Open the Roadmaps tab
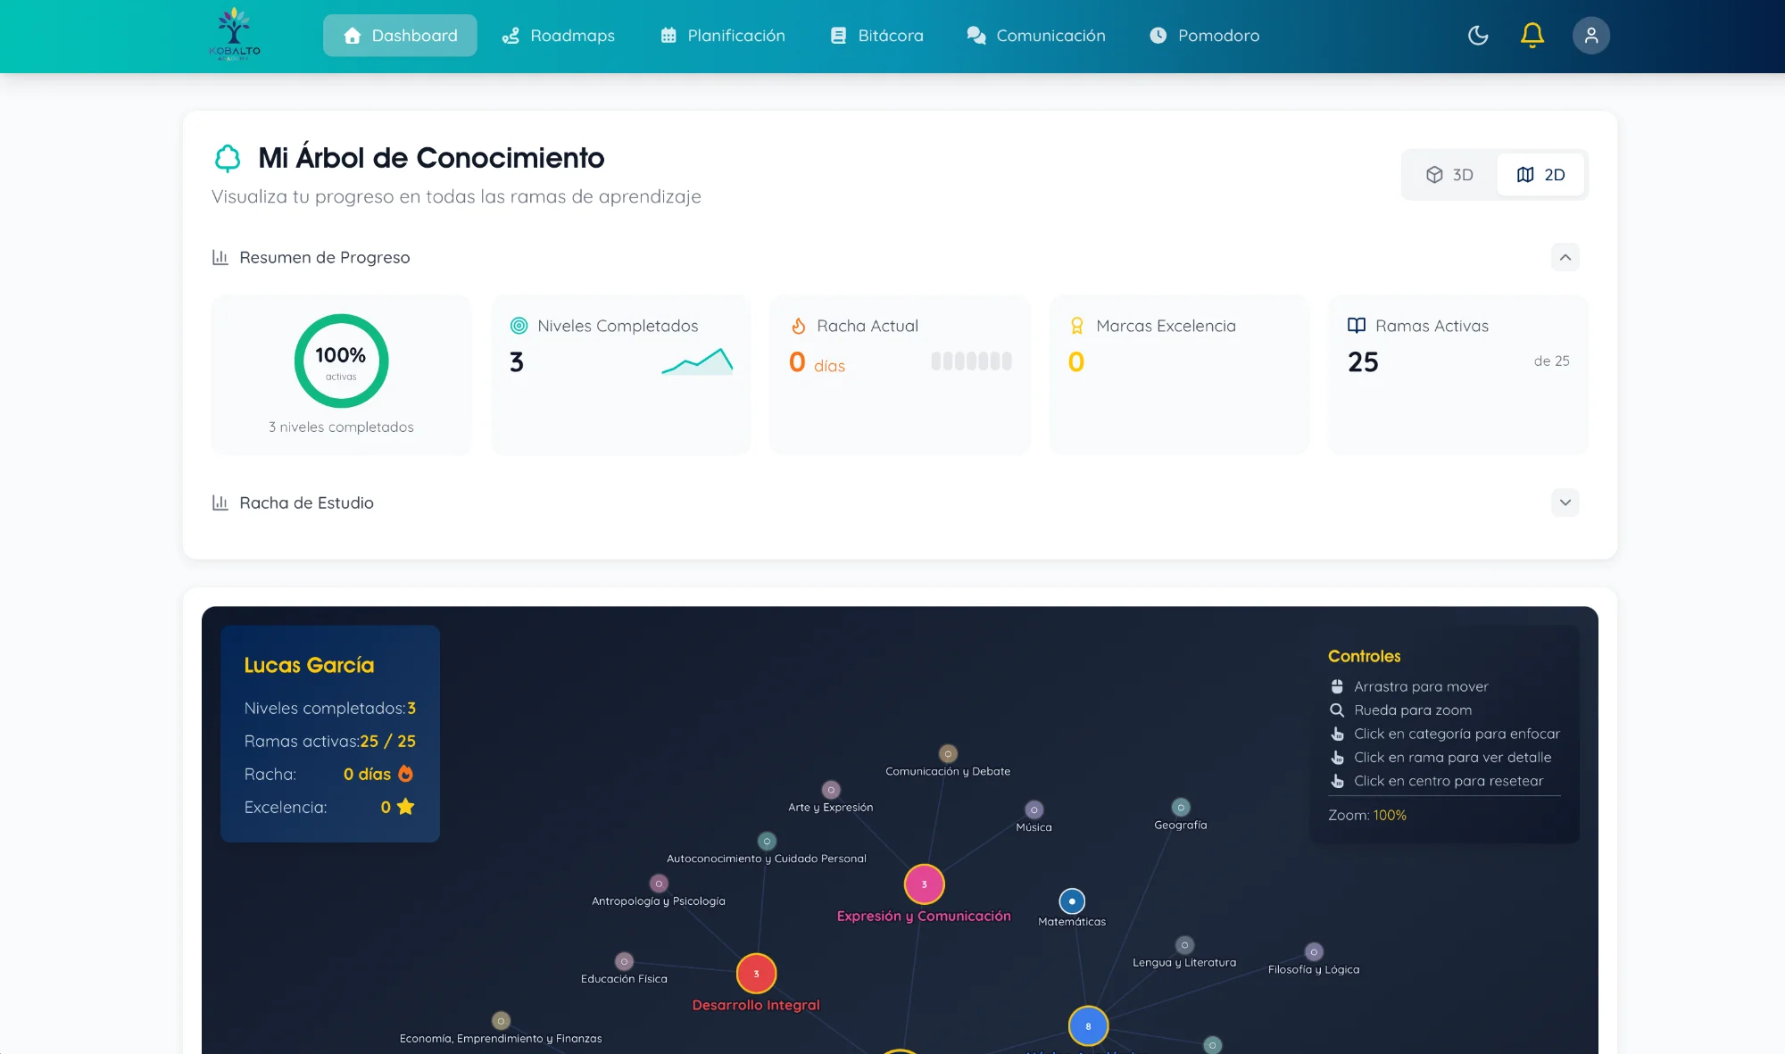 click(x=559, y=36)
